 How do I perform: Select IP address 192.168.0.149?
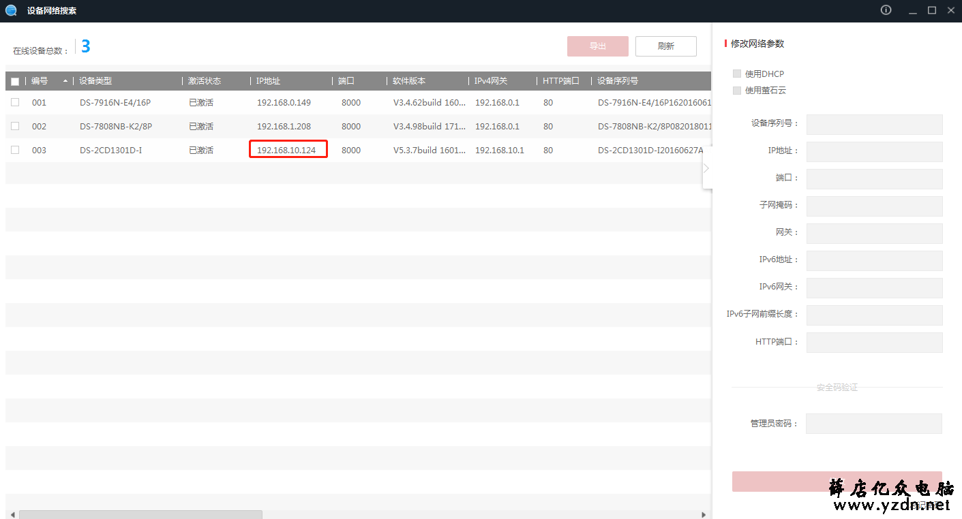pyautogui.click(x=284, y=103)
